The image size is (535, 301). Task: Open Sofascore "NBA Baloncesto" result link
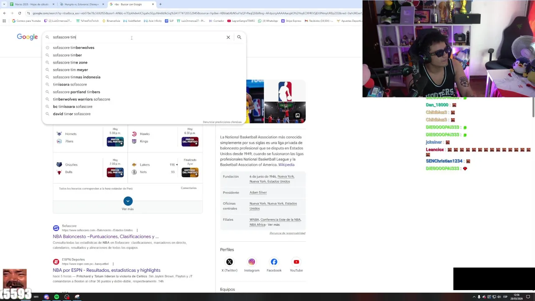click(106, 237)
